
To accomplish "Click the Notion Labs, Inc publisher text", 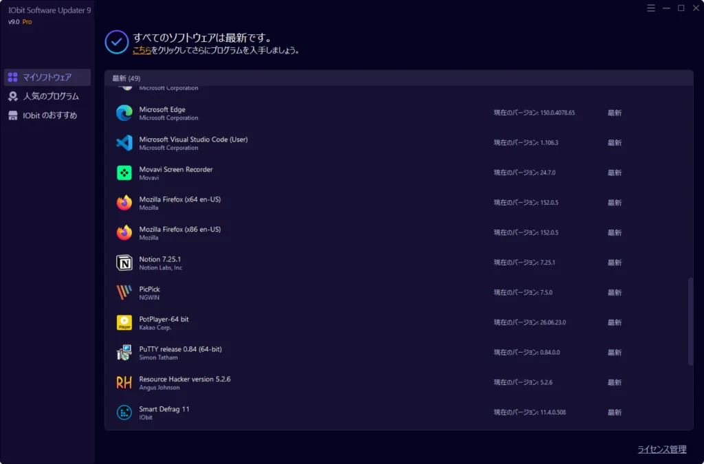I will point(160,268).
